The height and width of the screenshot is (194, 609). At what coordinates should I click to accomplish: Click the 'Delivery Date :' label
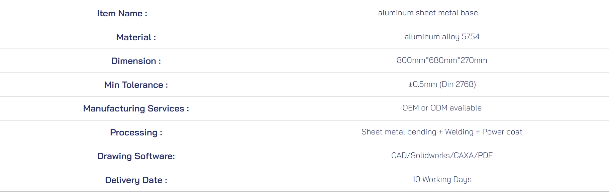coord(136,180)
